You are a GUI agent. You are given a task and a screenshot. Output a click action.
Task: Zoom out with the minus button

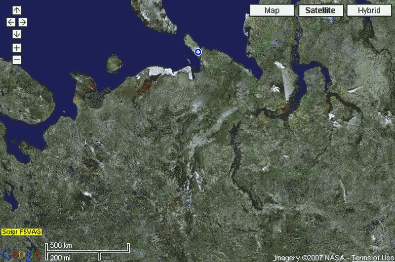point(17,60)
